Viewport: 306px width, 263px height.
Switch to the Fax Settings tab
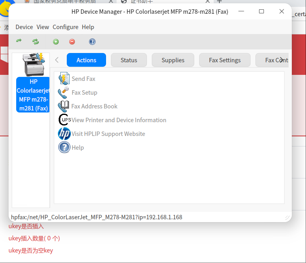(225, 60)
